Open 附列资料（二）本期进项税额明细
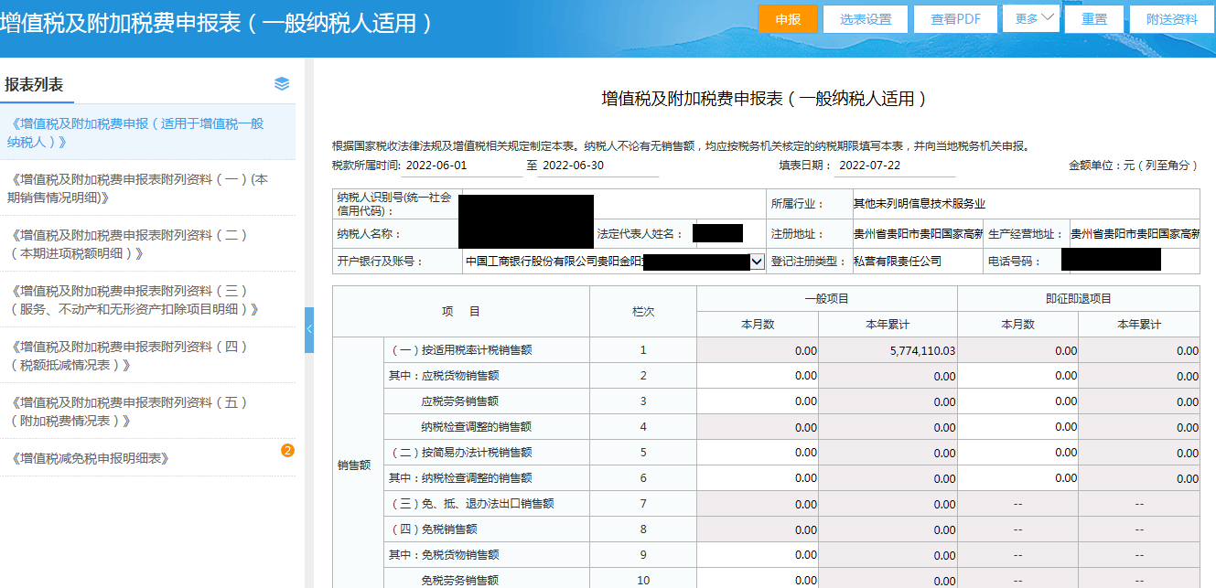The width and height of the screenshot is (1216, 588). [x=128, y=243]
